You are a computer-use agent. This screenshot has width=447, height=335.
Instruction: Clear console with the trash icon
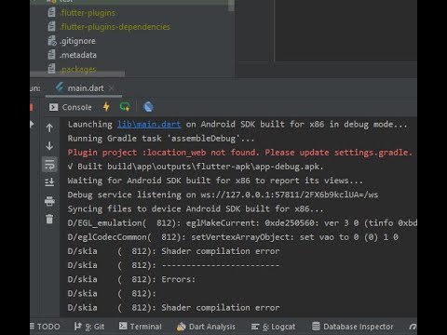[x=49, y=219]
